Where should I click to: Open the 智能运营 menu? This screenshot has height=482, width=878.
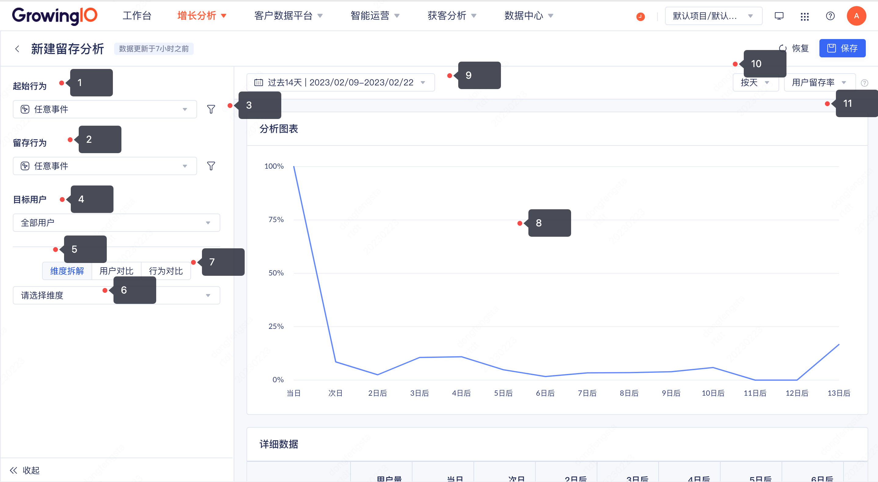[x=375, y=16]
